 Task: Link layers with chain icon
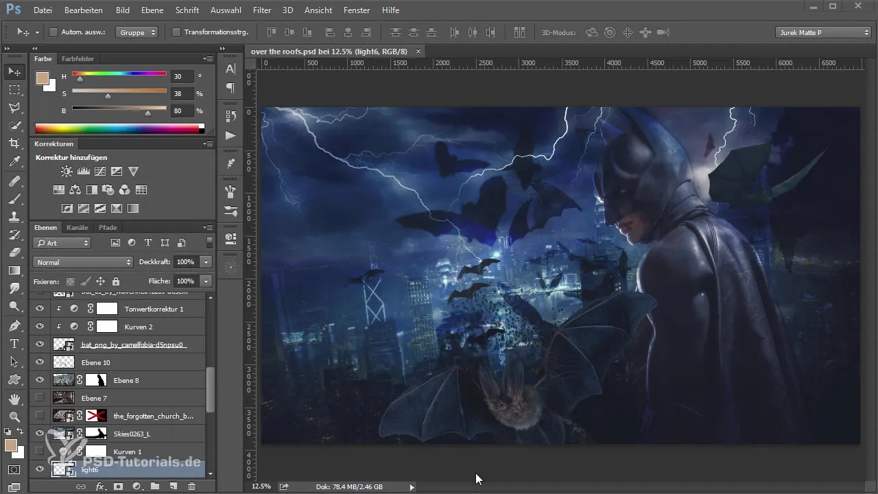pos(81,486)
